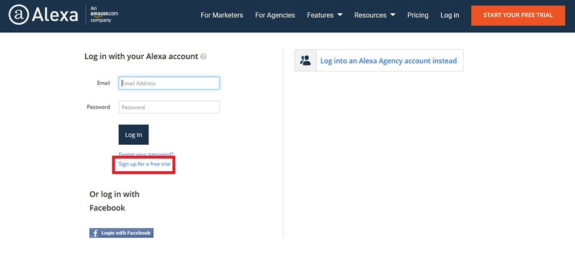
Task: Click the Alexa logo in header
Action: pyautogui.click(x=43, y=15)
